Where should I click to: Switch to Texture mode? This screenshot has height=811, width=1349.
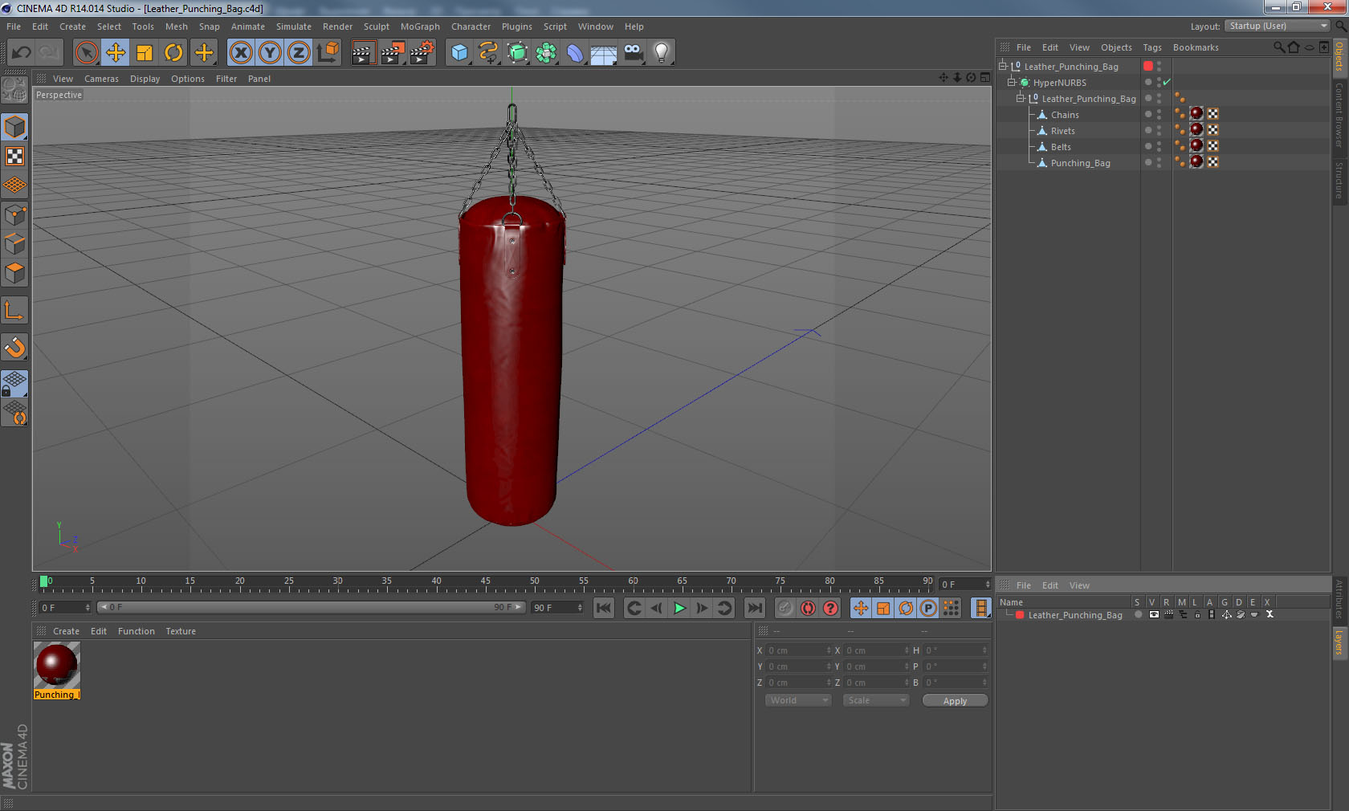(x=14, y=156)
